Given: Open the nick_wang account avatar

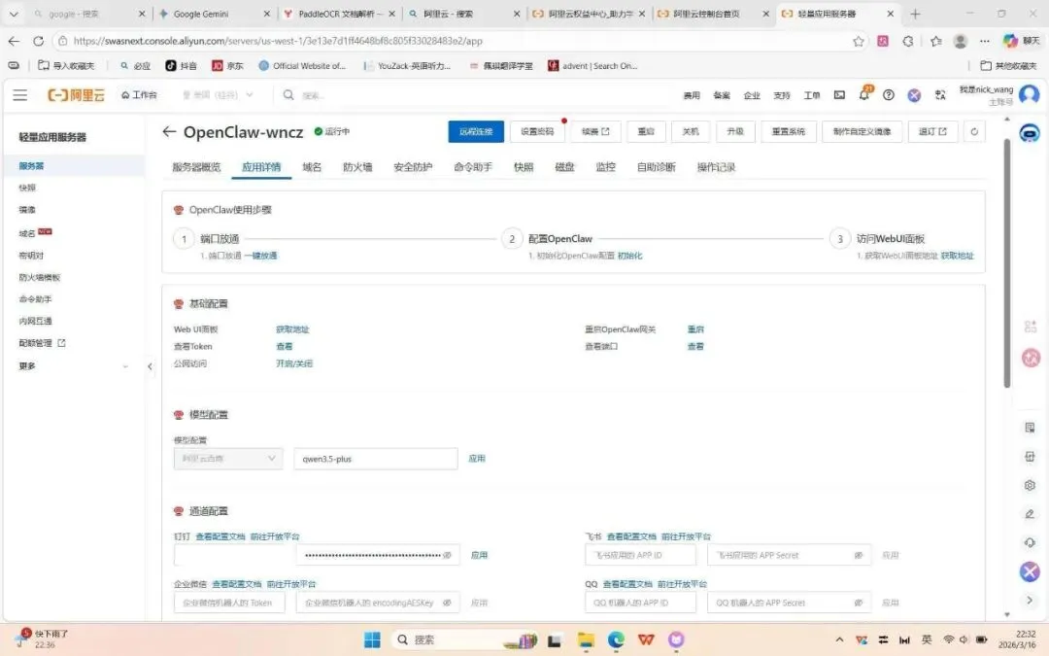Looking at the screenshot, I should 1029,95.
